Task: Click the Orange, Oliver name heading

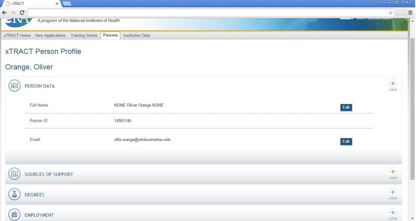Action: click(x=29, y=67)
